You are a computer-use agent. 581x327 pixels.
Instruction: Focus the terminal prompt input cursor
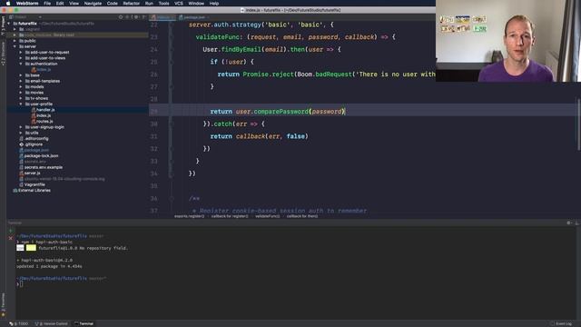coord(22,284)
